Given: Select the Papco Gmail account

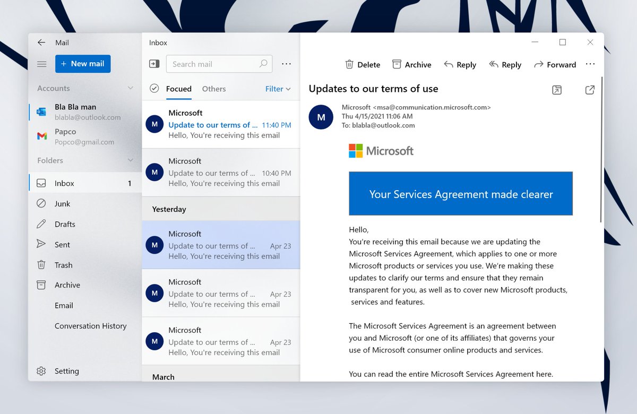Looking at the screenshot, I should tap(85, 136).
